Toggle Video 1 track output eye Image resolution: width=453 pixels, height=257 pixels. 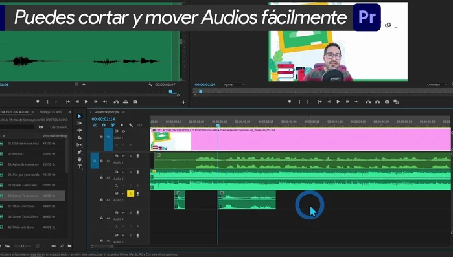123,131
